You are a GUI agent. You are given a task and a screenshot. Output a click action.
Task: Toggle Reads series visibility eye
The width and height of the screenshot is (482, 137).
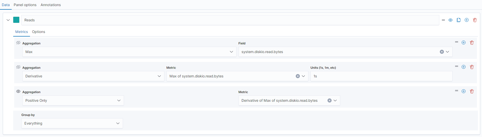[450, 20]
